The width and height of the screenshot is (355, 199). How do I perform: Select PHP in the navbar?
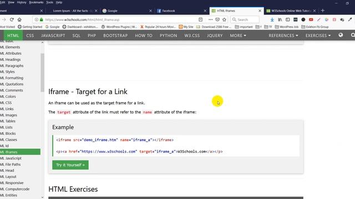tap(92, 35)
